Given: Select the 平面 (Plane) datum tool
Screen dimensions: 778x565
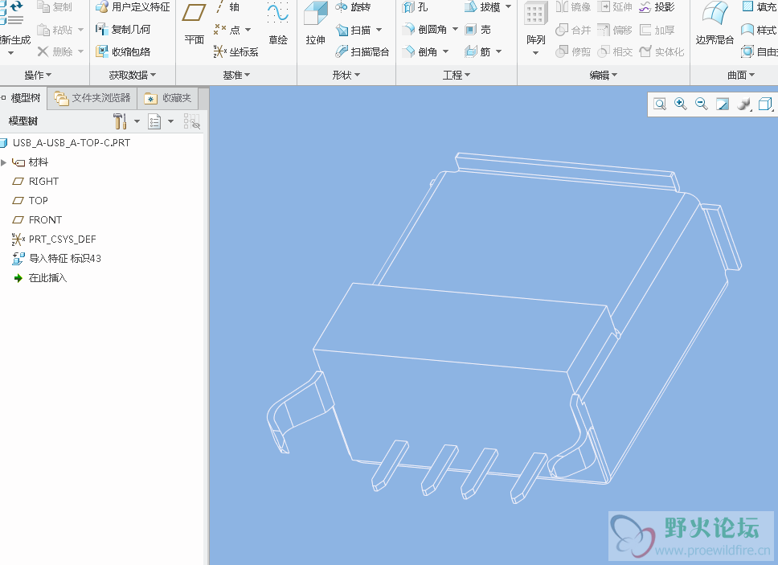Looking at the screenshot, I should click(194, 24).
